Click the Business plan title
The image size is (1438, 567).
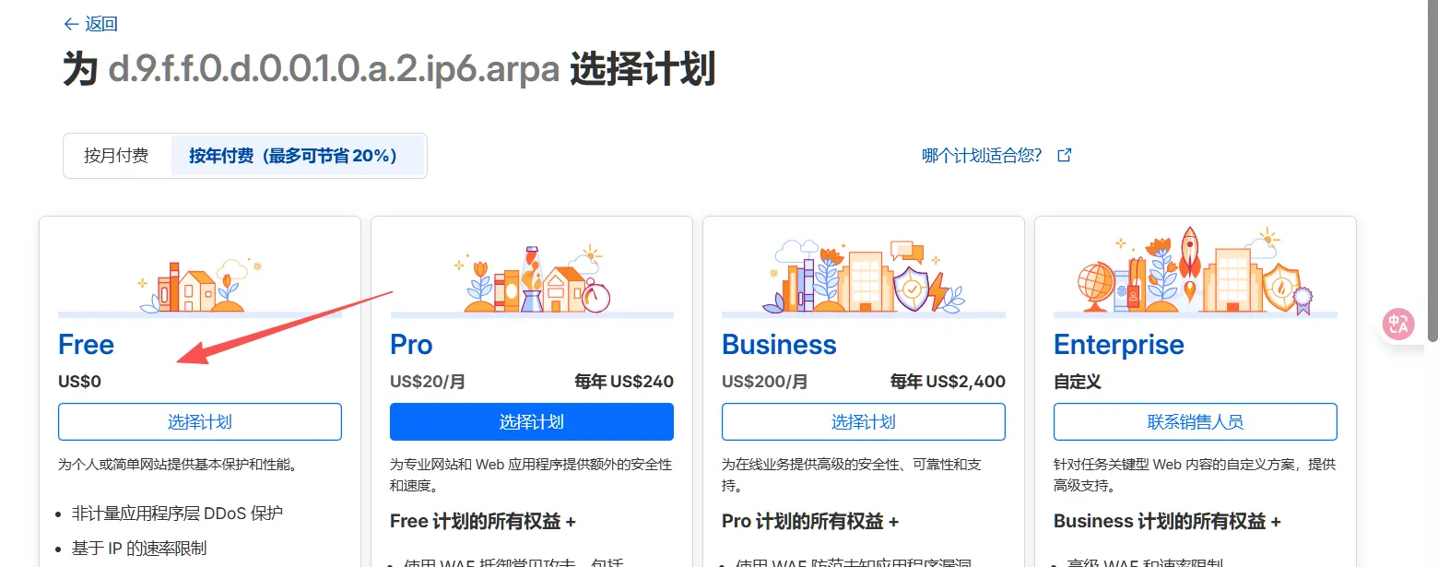(779, 345)
